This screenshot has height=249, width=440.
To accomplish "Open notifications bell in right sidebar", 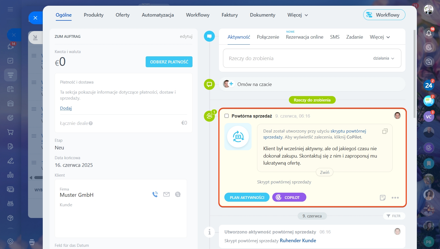I will click(429, 33).
